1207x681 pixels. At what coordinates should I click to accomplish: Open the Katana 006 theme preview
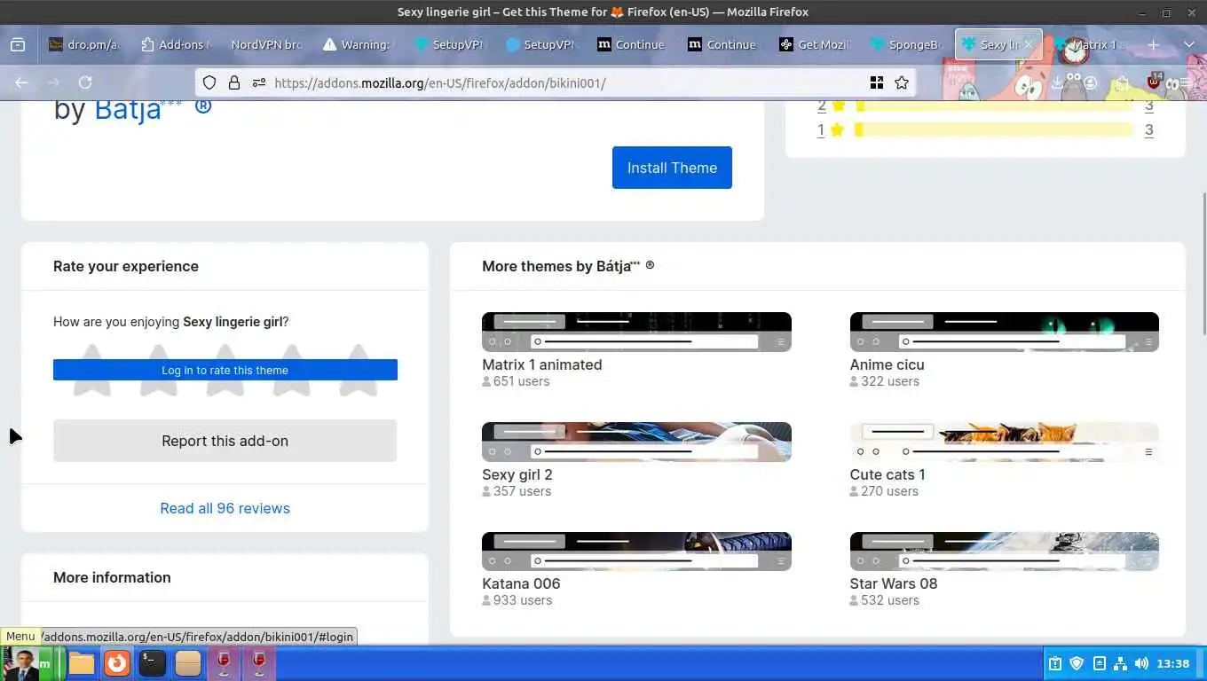(636, 552)
